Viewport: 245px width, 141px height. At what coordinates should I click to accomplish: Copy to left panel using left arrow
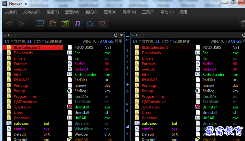click(x=127, y=40)
